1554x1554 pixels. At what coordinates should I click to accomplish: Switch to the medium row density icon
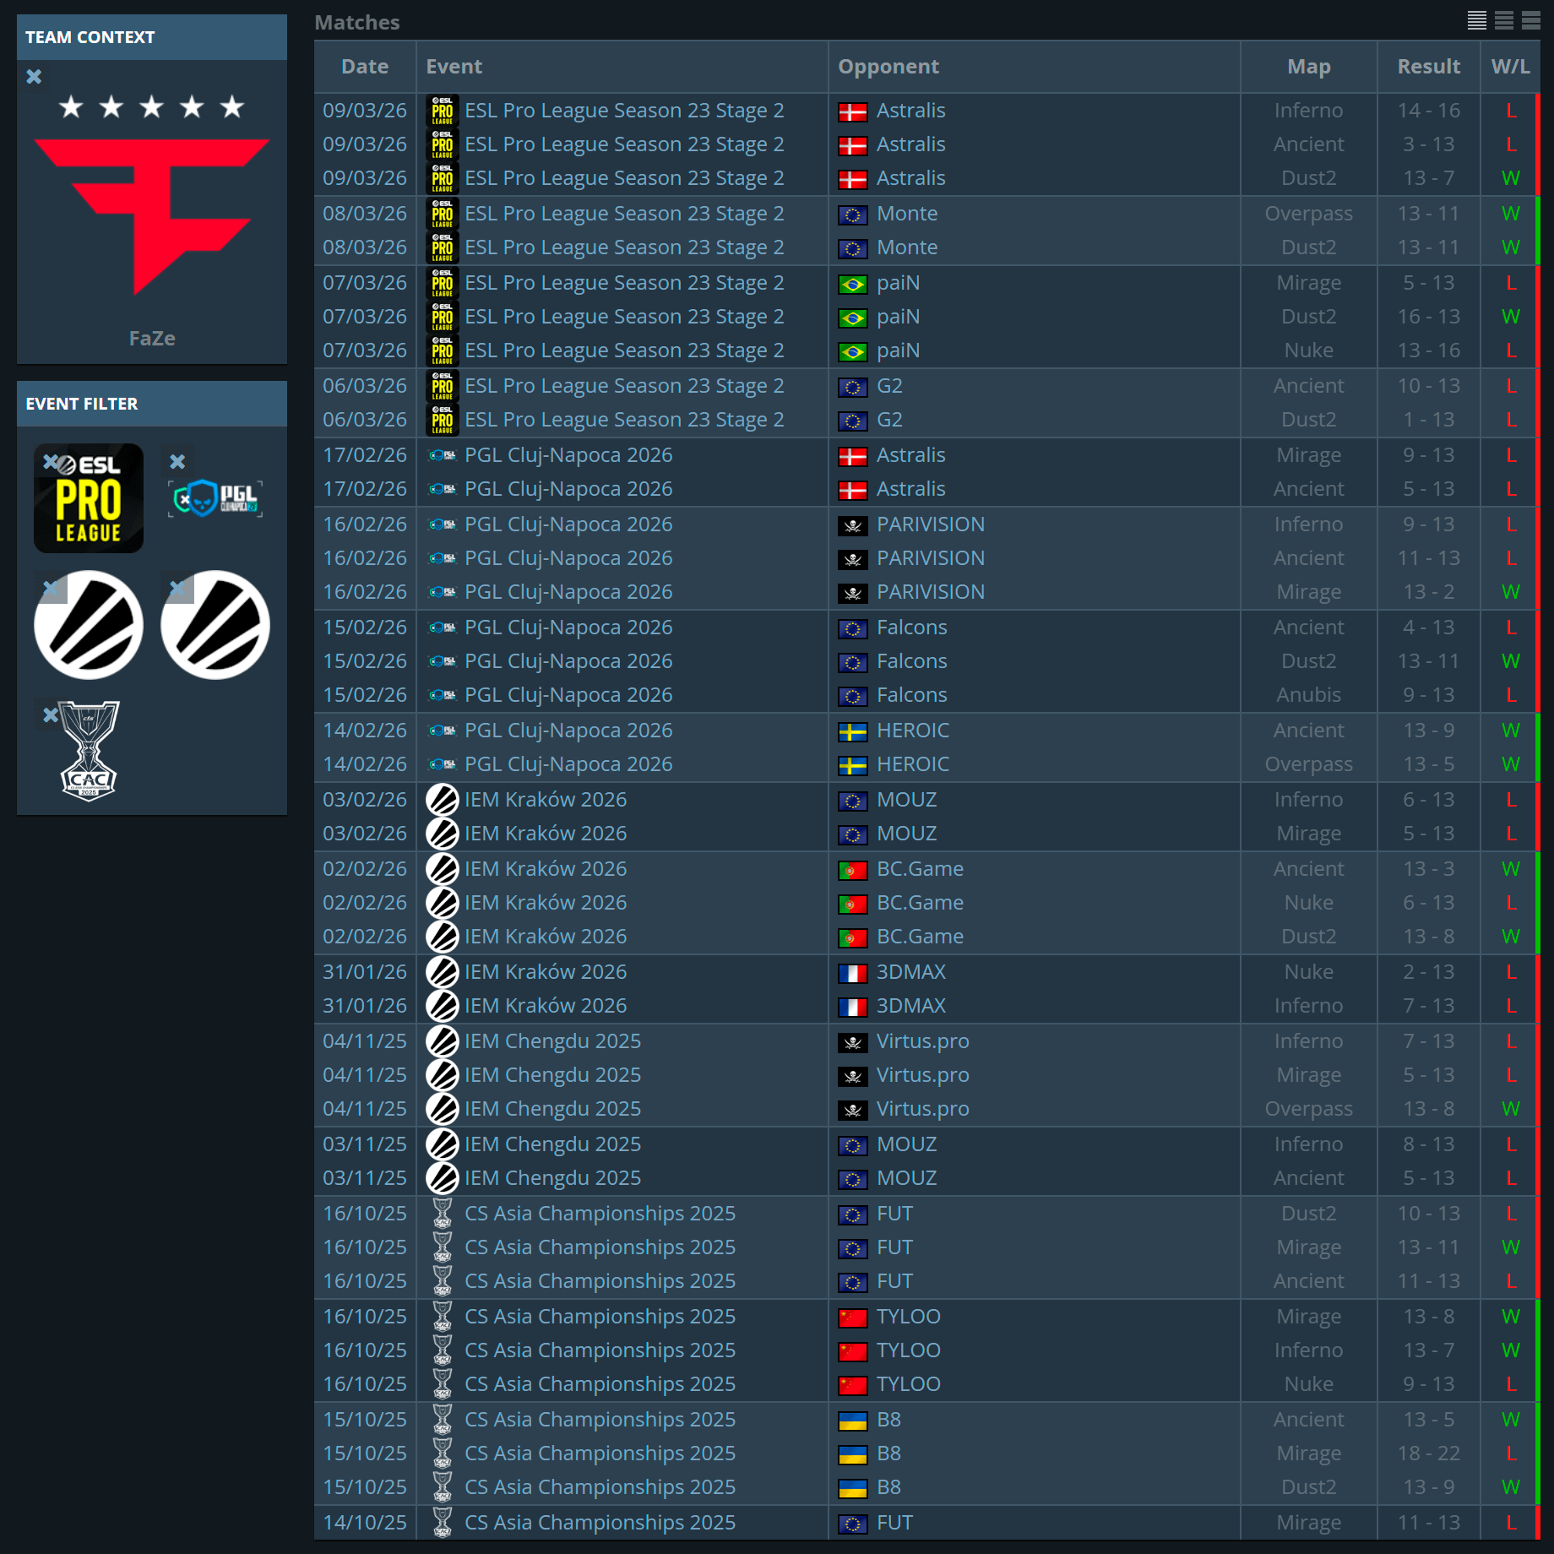coord(1503,21)
